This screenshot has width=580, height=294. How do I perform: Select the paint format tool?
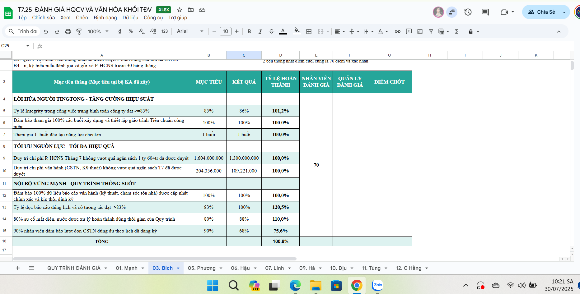point(79,31)
